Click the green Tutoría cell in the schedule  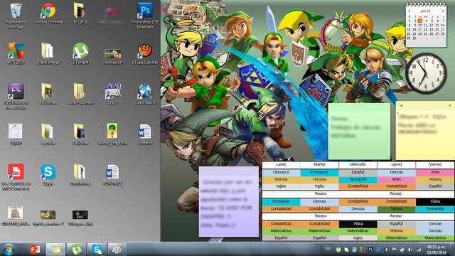coord(397,208)
